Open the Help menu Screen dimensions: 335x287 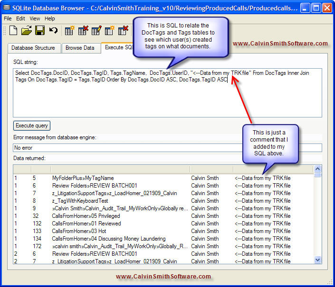pos(49,18)
